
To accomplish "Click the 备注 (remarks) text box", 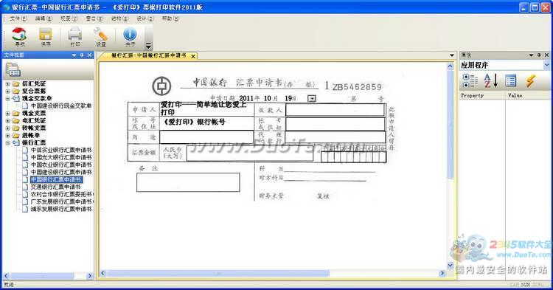I will (188, 182).
